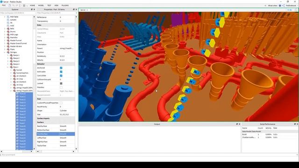
Task: Toggle the CustomPhysicalProperties checkbox
Action: click(x=61, y=103)
